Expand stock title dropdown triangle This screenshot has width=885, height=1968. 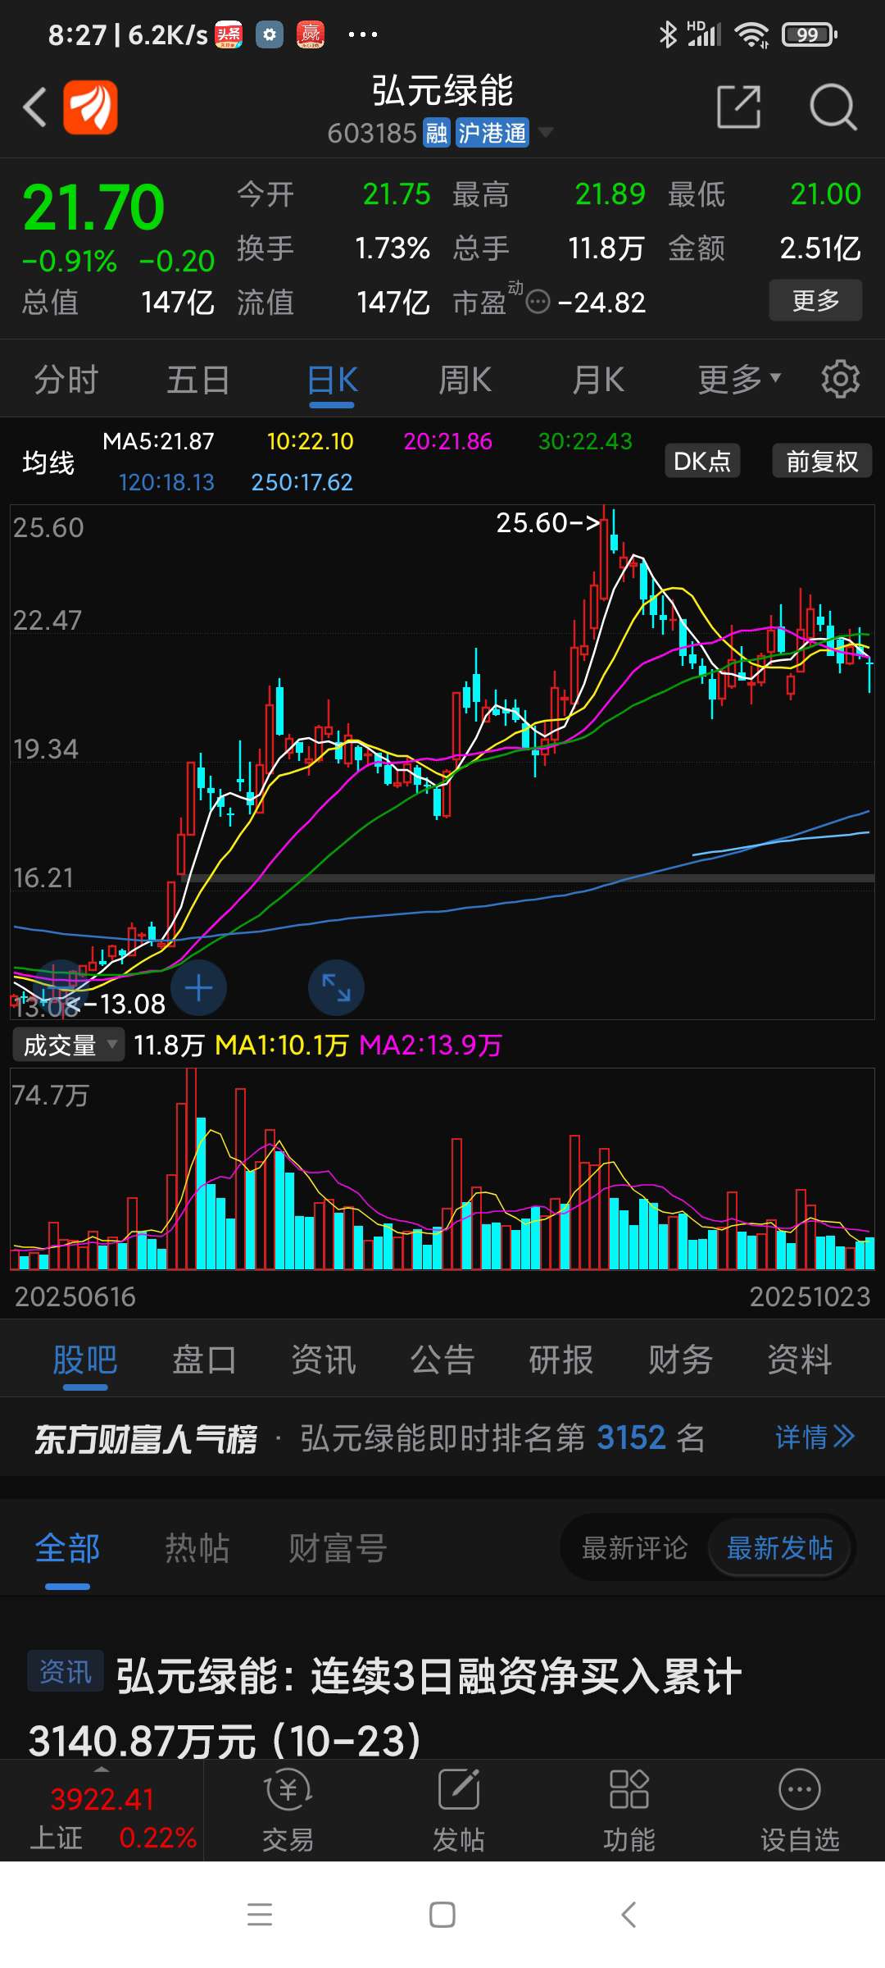545,132
